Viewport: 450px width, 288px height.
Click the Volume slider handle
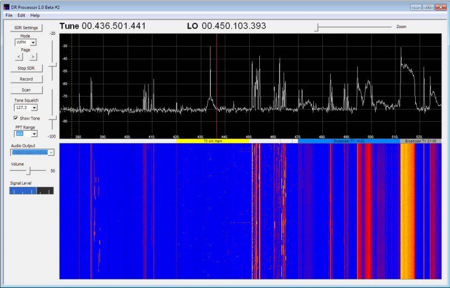[29, 171]
